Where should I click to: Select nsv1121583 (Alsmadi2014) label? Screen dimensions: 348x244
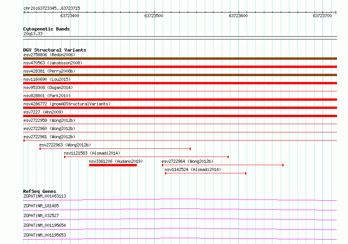click(92, 153)
